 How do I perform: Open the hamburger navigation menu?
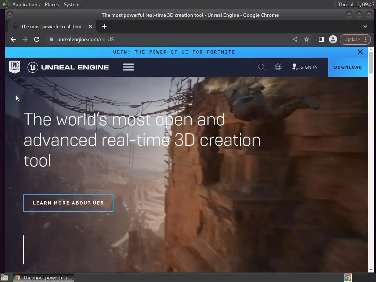[129, 67]
